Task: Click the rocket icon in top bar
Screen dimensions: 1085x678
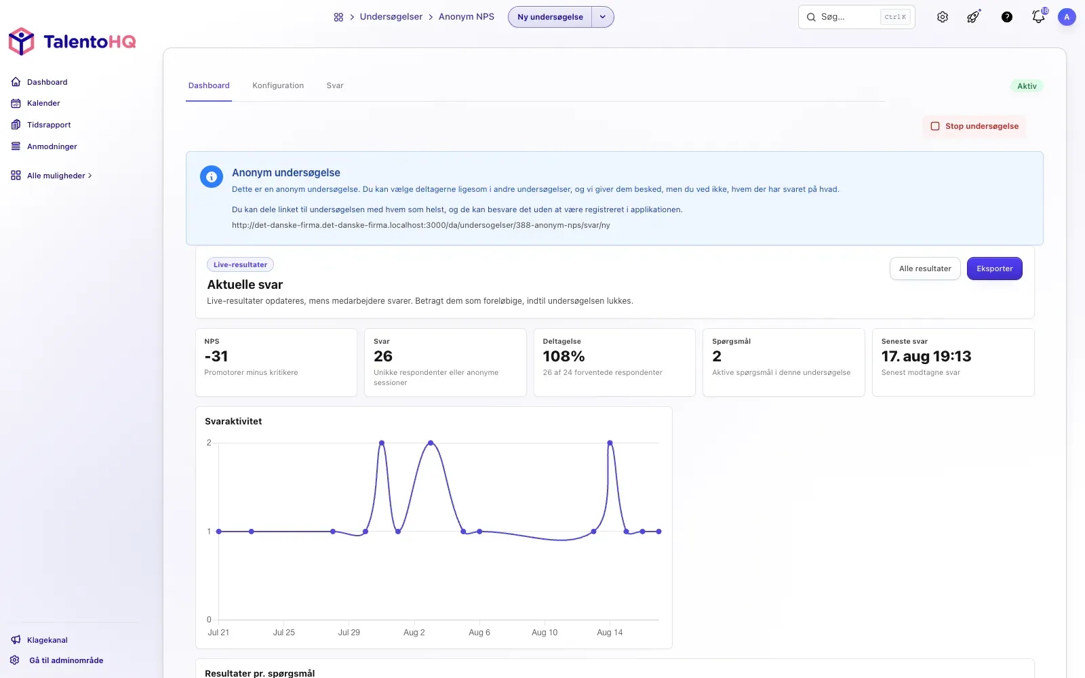Action: [x=973, y=17]
